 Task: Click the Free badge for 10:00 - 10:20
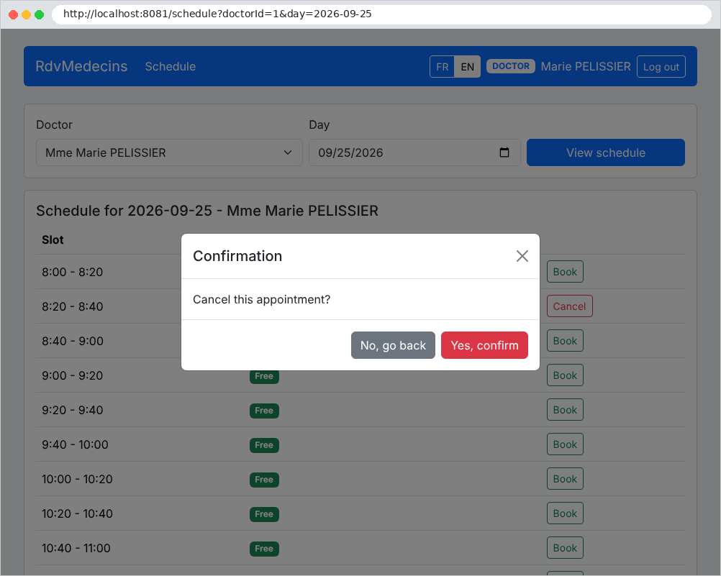[x=264, y=480]
